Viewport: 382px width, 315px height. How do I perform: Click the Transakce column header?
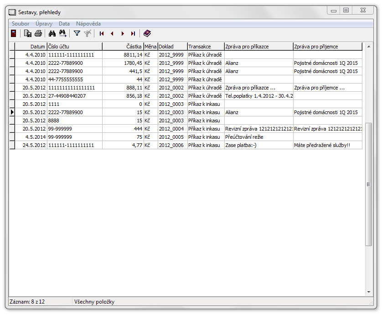click(206, 47)
